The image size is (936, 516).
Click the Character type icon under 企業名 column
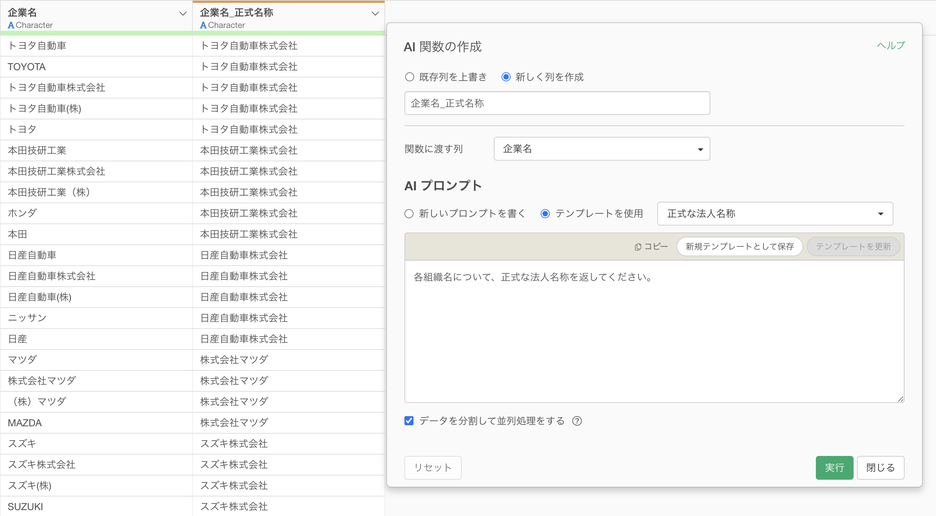tap(11, 25)
